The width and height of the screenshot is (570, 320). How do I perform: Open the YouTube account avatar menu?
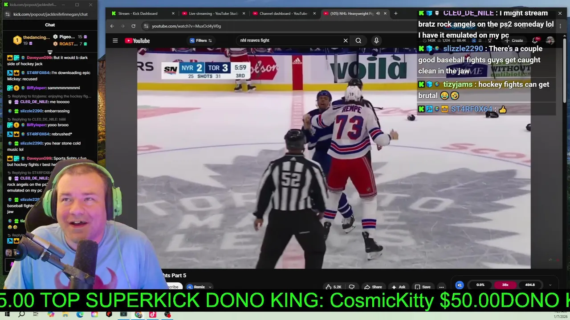[550, 40]
